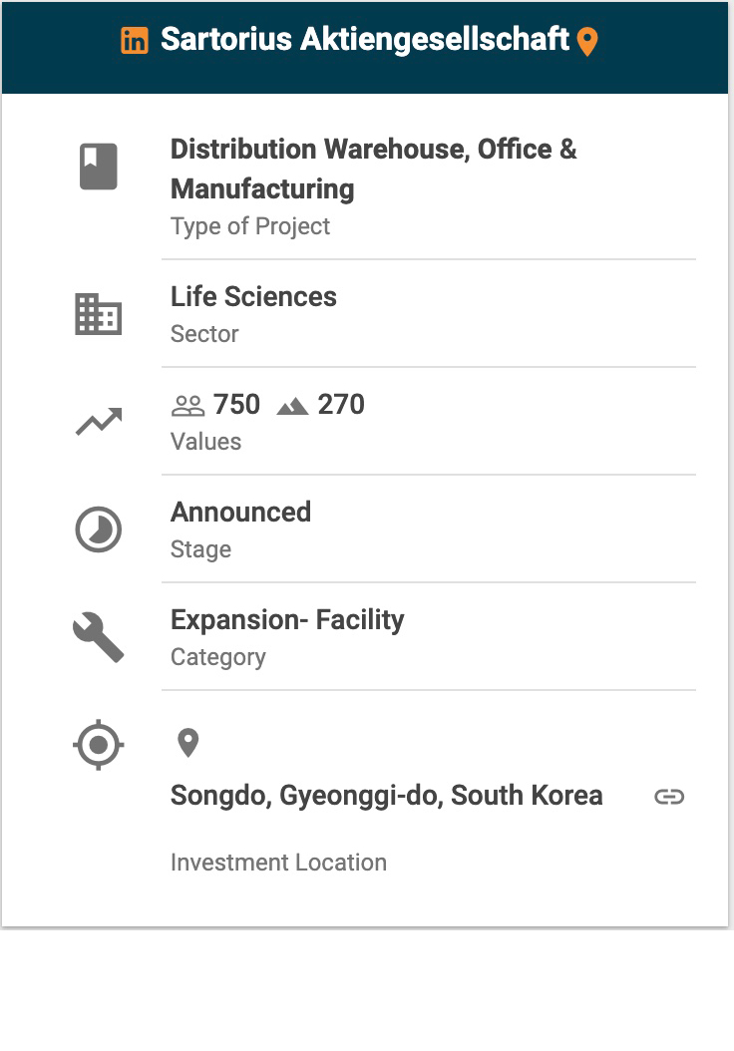The width and height of the screenshot is (734, 1051).
Task: Click the trending arrow icon beside Values
Action: tap(99, 422)
